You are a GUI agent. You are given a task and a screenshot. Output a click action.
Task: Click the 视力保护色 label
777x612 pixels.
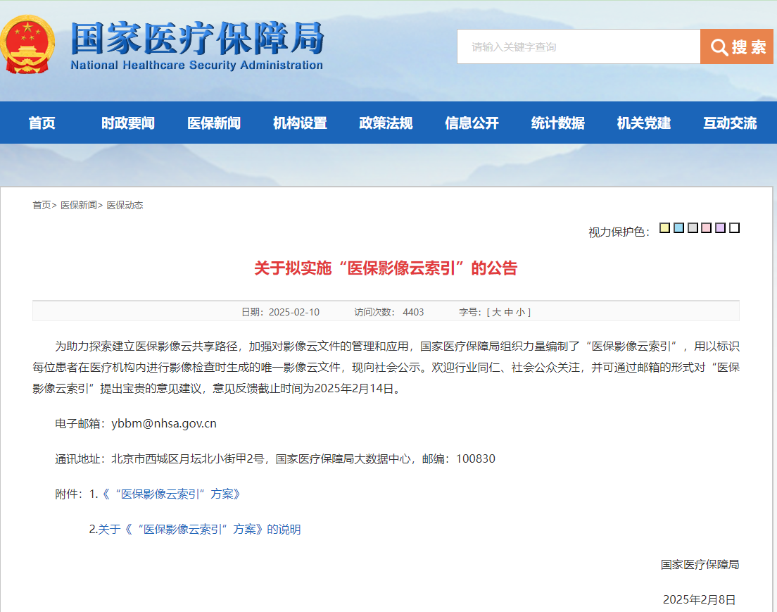[x=619, y=232]
